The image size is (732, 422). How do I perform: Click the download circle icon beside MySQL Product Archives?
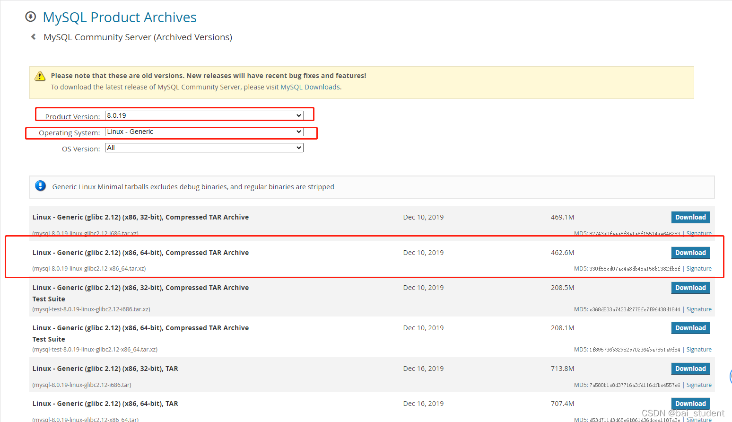point(30,17)
